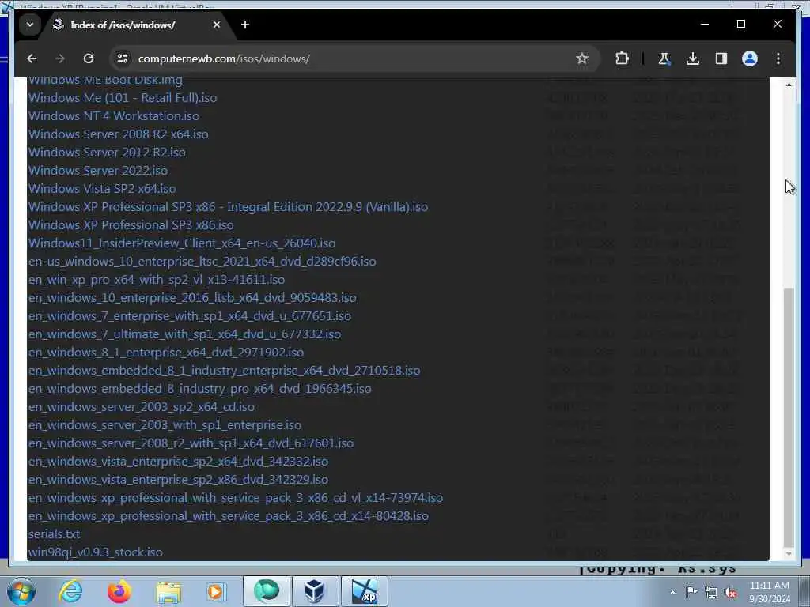This screenshot has width=810, height=607.
Task: Close the 'Index of /isos/windows/' tab
Action: tap(217, 25)
